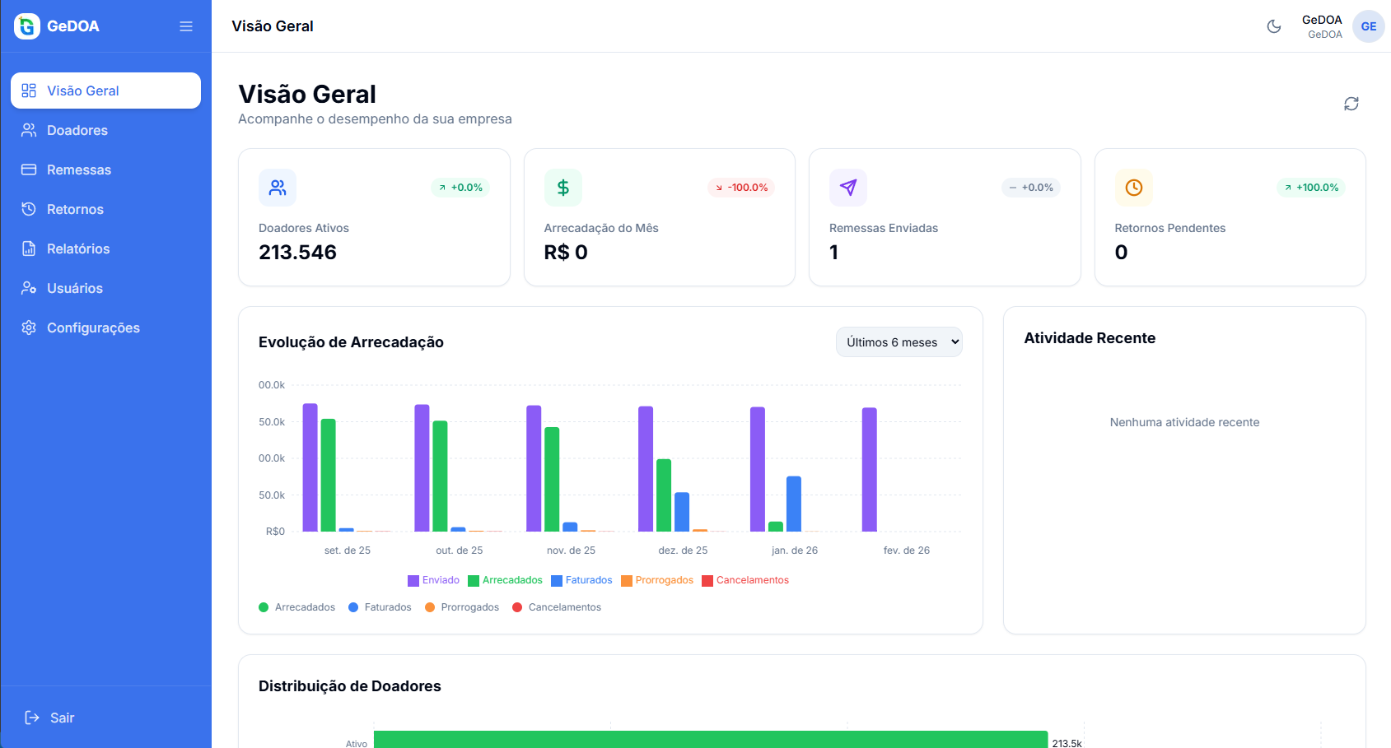Click the Remessas Enviadas paper plane icon

847,188
